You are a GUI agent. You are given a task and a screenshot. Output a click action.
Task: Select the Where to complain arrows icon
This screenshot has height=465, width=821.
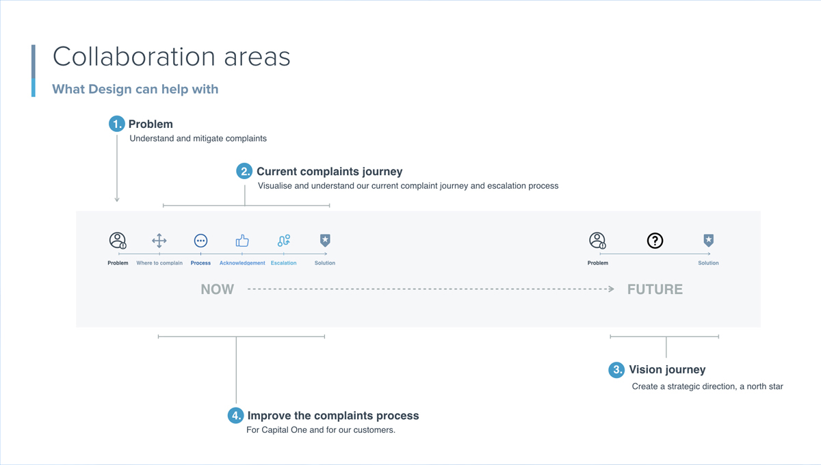point(159,241)
